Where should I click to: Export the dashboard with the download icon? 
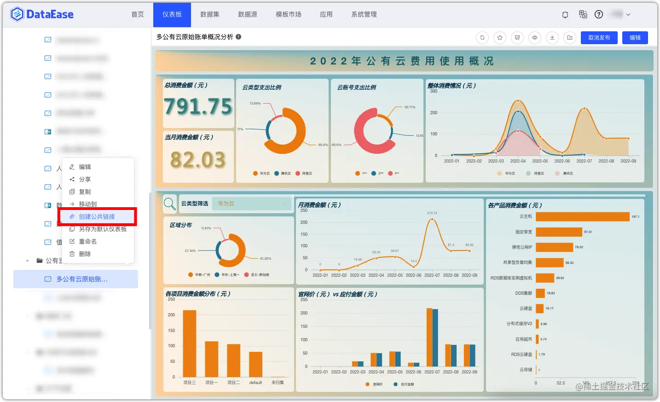click(552, 37)
